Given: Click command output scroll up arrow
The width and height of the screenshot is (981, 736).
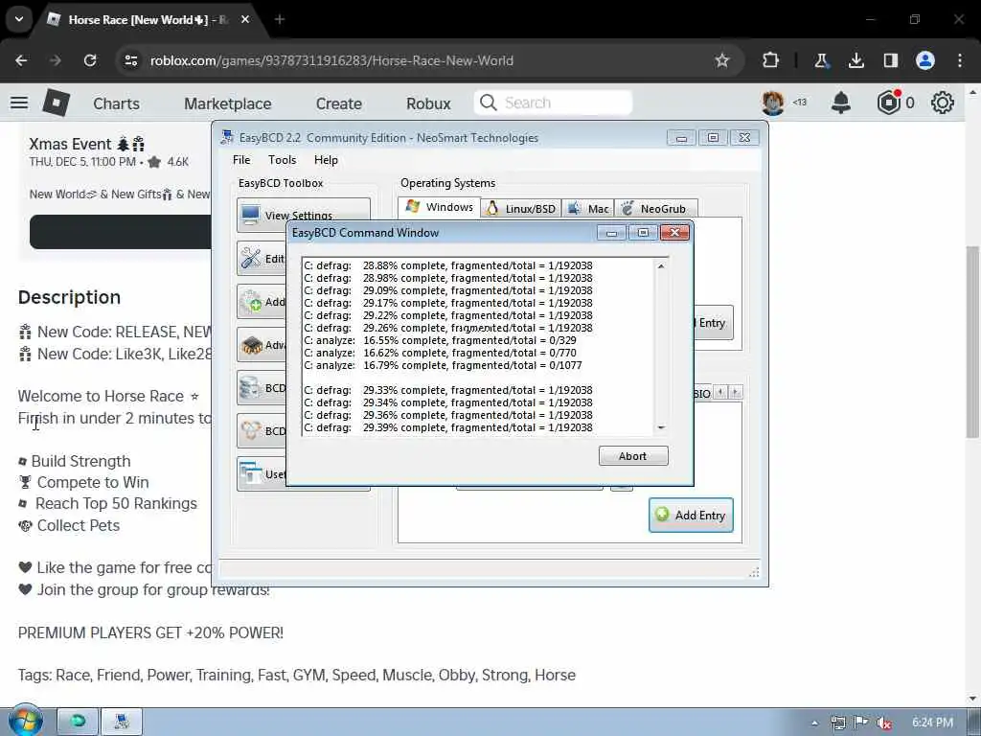Looking at the screenshot, I should [661, 266].
